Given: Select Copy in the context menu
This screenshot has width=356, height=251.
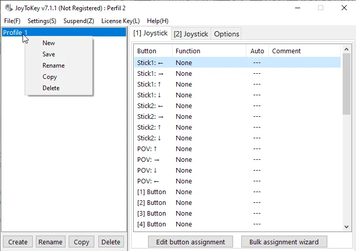Looking at the screenshot, I should tap(50, 77).
